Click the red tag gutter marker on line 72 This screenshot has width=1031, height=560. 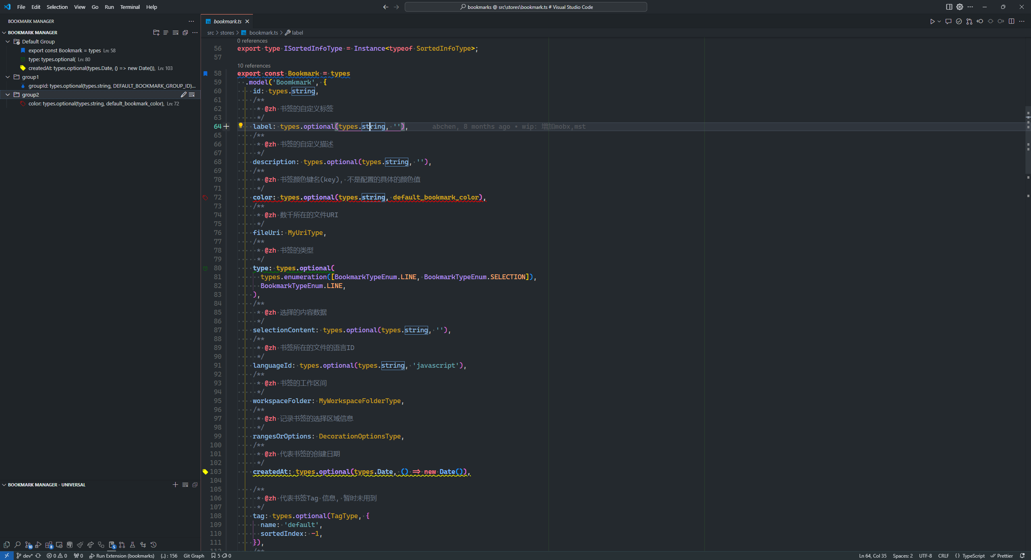tap(205, 197)
